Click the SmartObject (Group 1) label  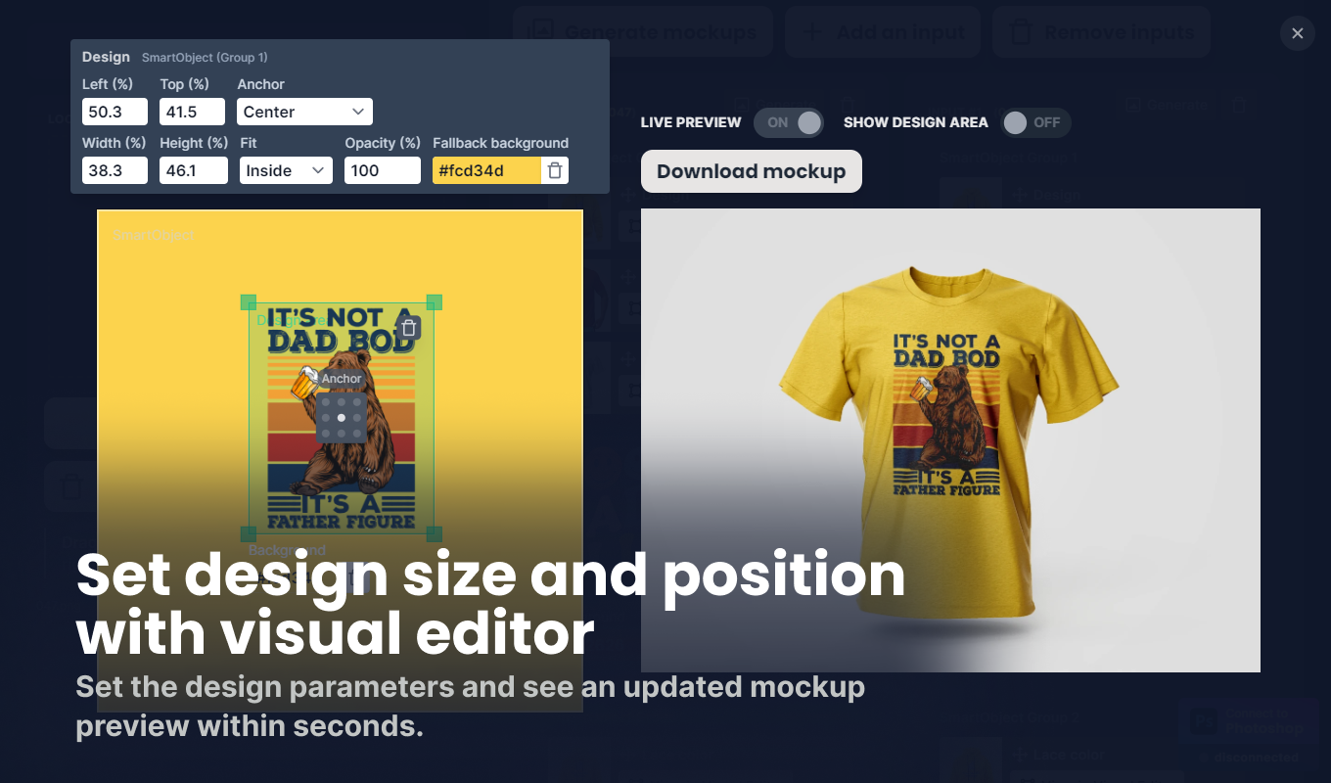click(x=205, y=58)
